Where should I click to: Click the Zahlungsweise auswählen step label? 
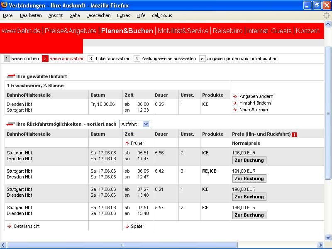169,59
